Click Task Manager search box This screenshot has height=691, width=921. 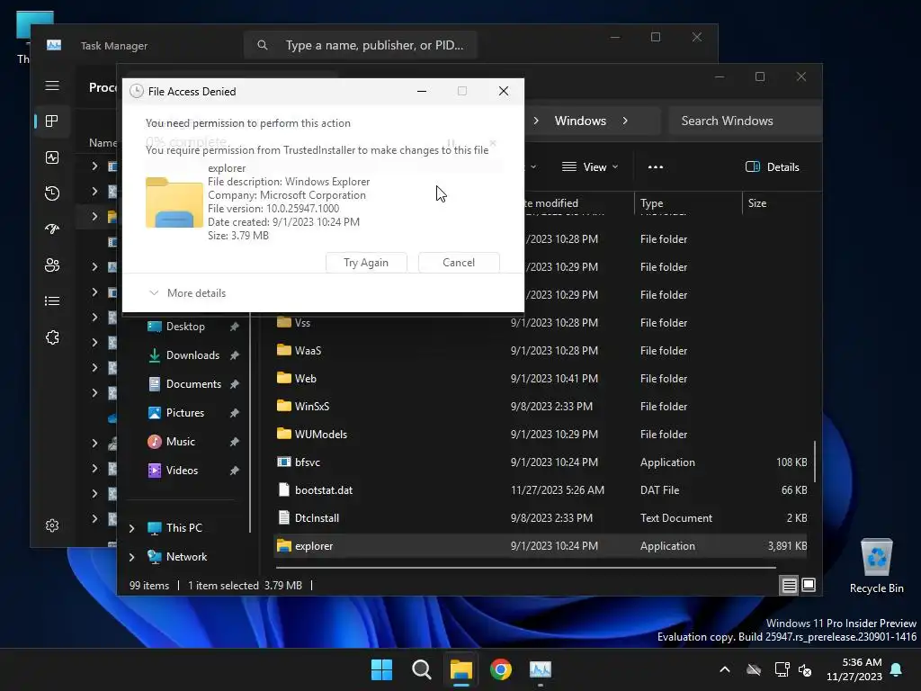(360, 45)
